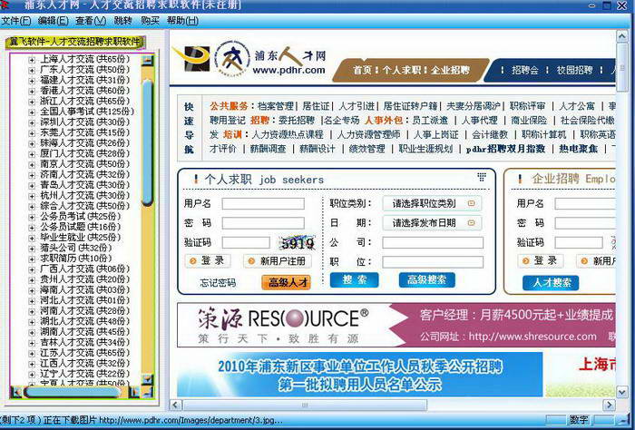Click the 高级搜索 button
Image resolution: width=635 pixels, height=430 pixels.
point(427,279)
